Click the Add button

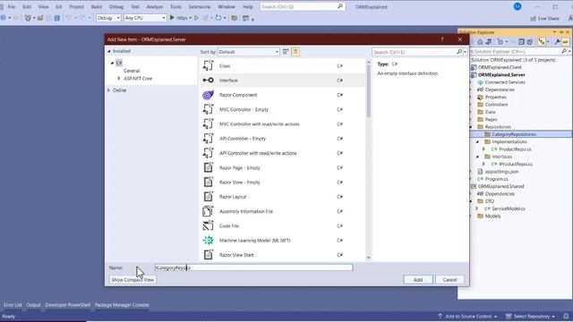tap(418, 280)
